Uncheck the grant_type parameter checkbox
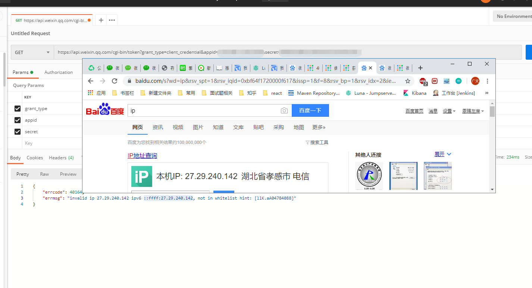 [x=17, y=109]
